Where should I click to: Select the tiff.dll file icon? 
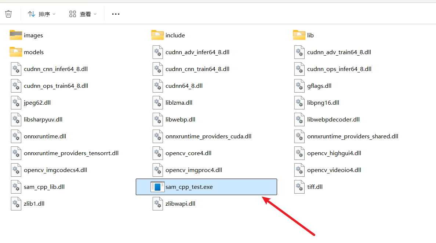(x=299, y=187)
